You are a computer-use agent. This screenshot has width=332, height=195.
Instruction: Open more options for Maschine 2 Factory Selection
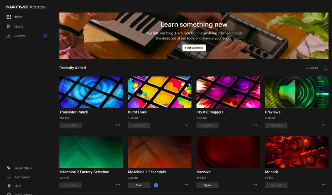[118, 185]
